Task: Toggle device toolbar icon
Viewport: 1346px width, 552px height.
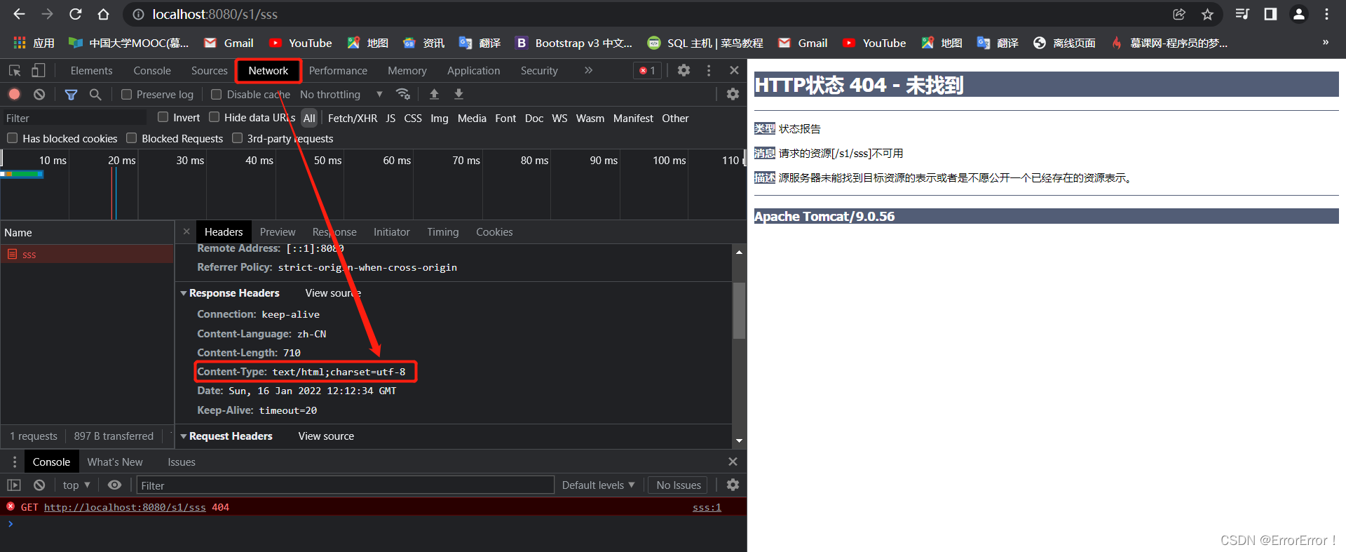Action: click(39, 70)
